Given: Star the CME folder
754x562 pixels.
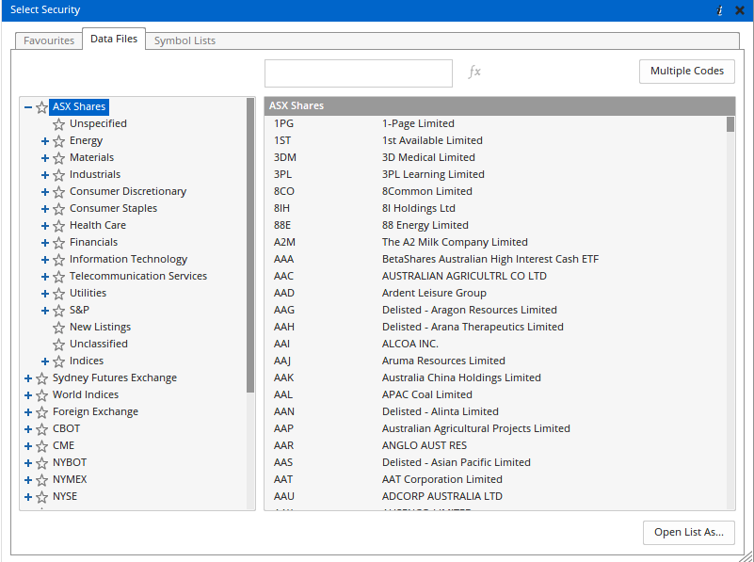Looking at the screenshot, I should tap(42, 445).
